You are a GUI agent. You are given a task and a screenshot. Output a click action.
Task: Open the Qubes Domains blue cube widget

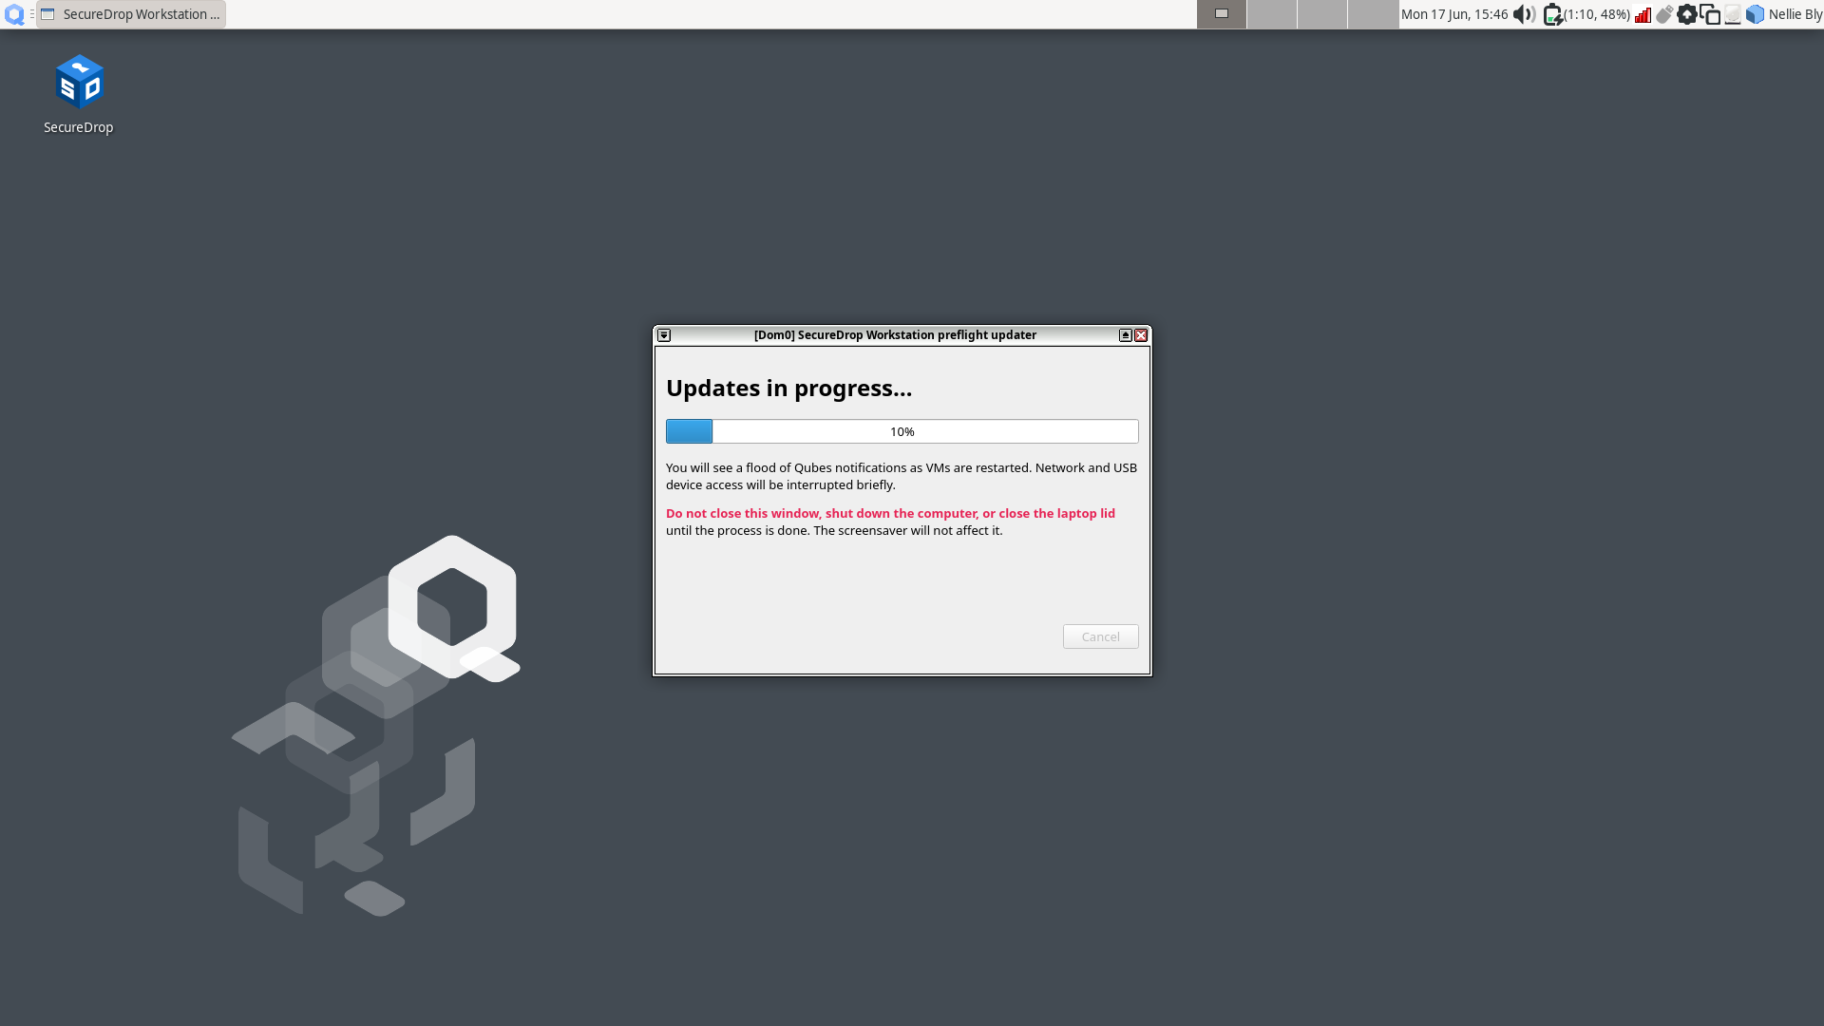pyautogui.click(x=1756, y=14)
